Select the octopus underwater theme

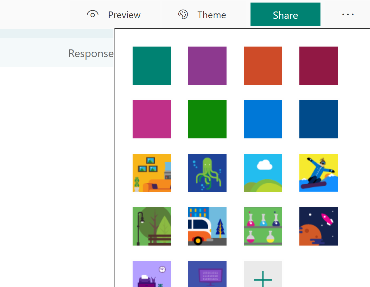pyautogui.click(x=207, y=173)
